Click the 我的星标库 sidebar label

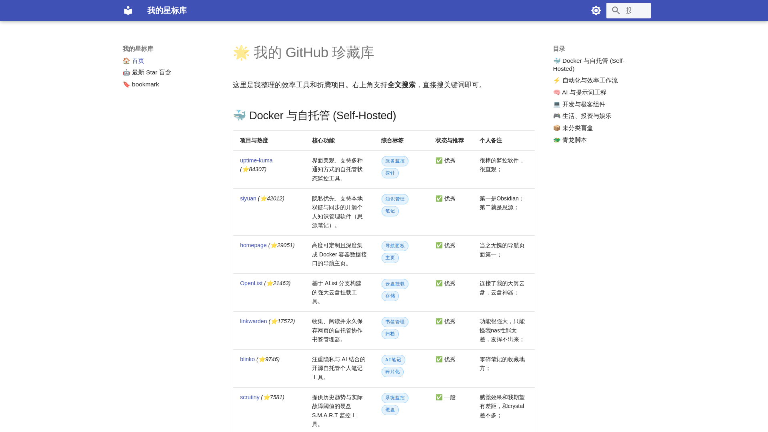138,49
